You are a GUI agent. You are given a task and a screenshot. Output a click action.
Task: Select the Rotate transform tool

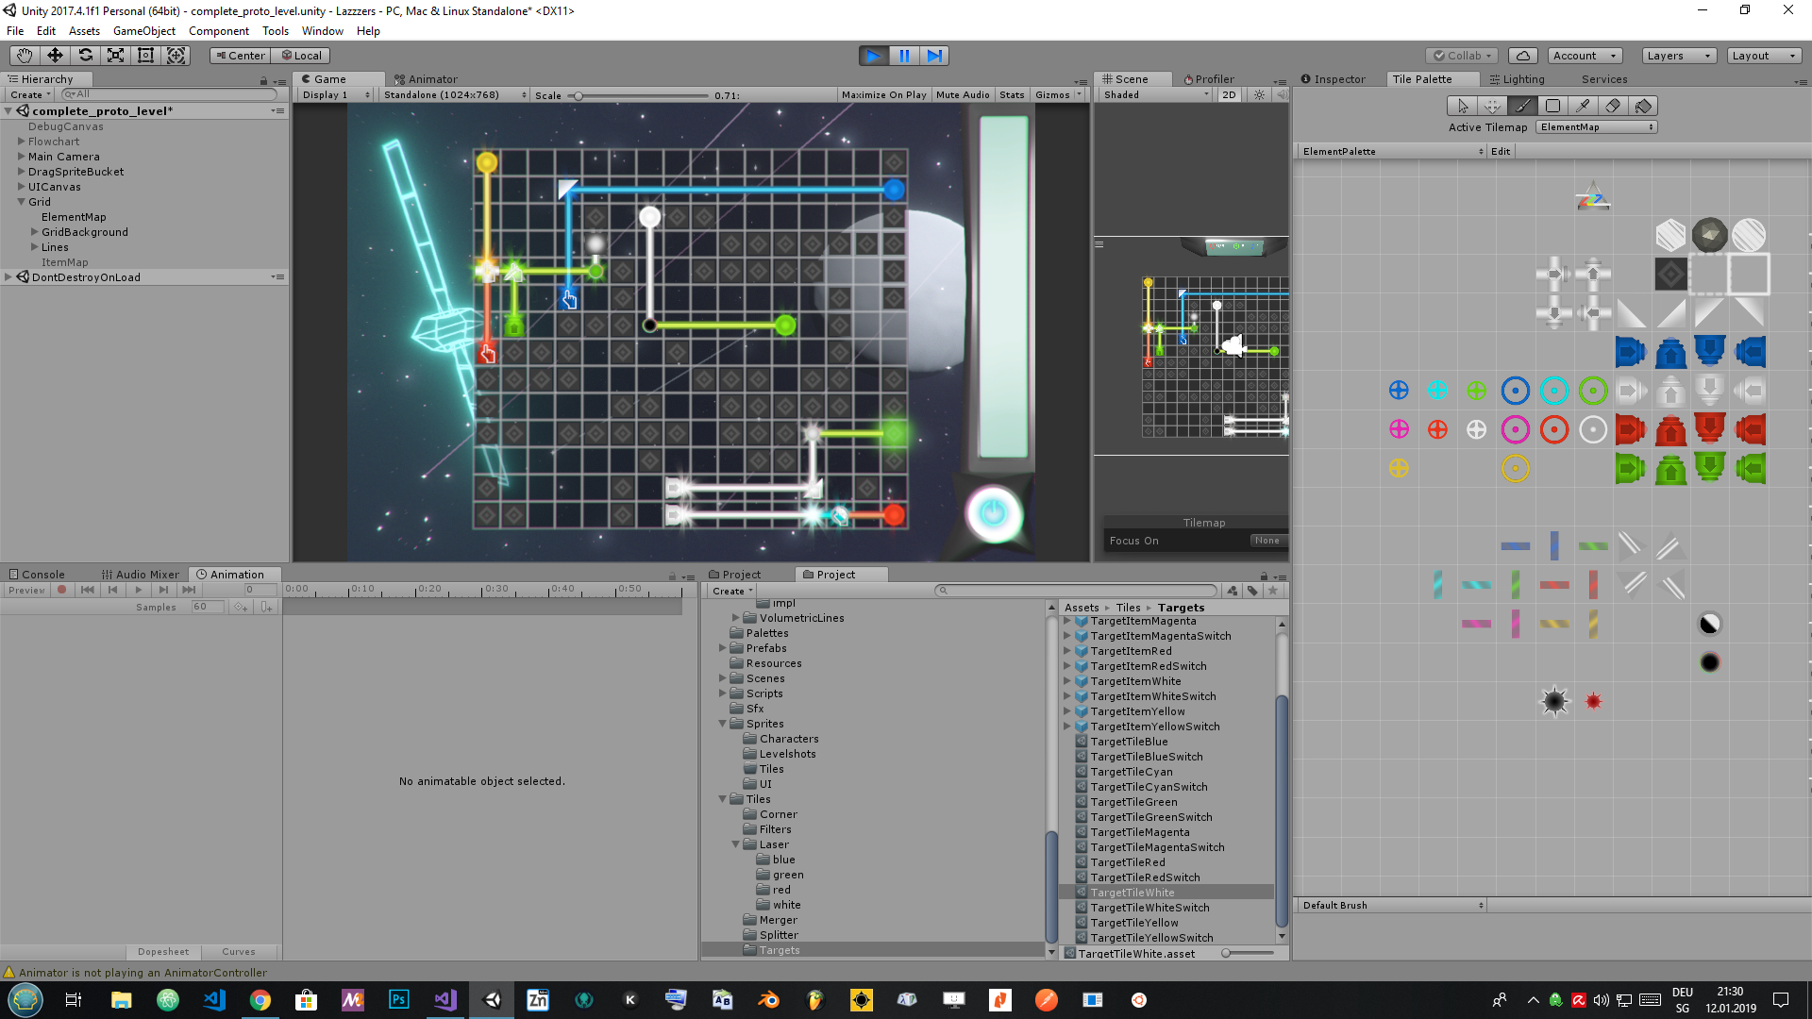coord(85,56)
